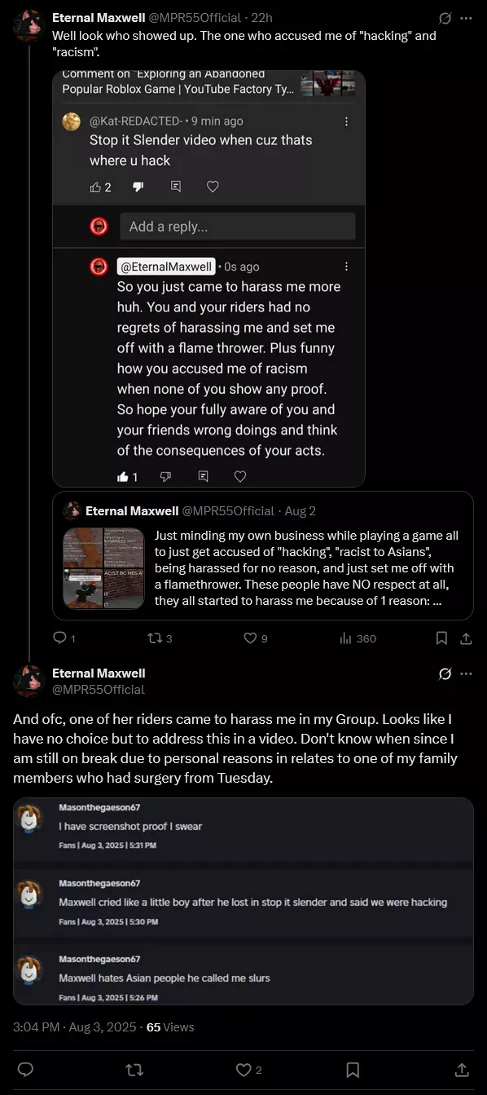Share the main post at bottom
Viewport: 487px width, 1095px height.
point(462,1069)
